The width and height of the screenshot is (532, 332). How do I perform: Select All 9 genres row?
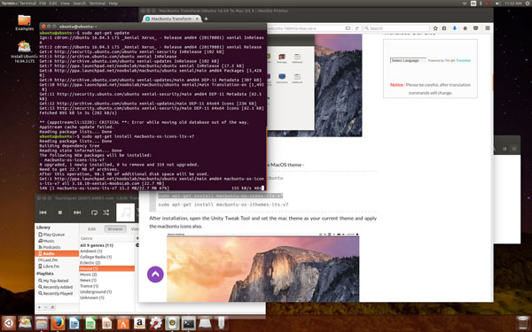point(107,245)
